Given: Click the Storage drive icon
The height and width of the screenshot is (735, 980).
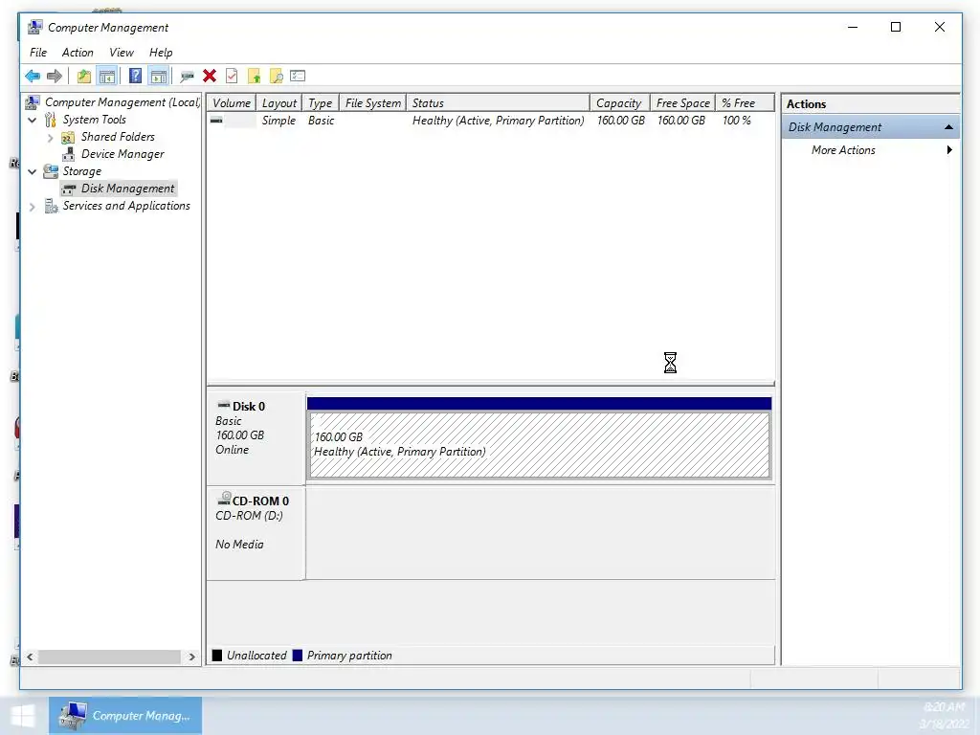Looking at the screenshot, I should coord(51,171).
